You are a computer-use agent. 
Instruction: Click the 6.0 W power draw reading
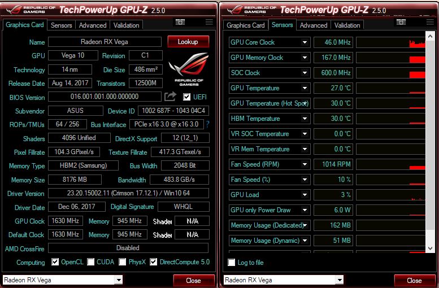tap(333, 210)
